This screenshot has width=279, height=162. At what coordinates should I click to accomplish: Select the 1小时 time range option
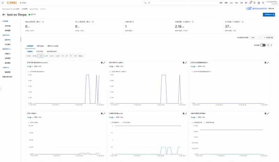40,56
